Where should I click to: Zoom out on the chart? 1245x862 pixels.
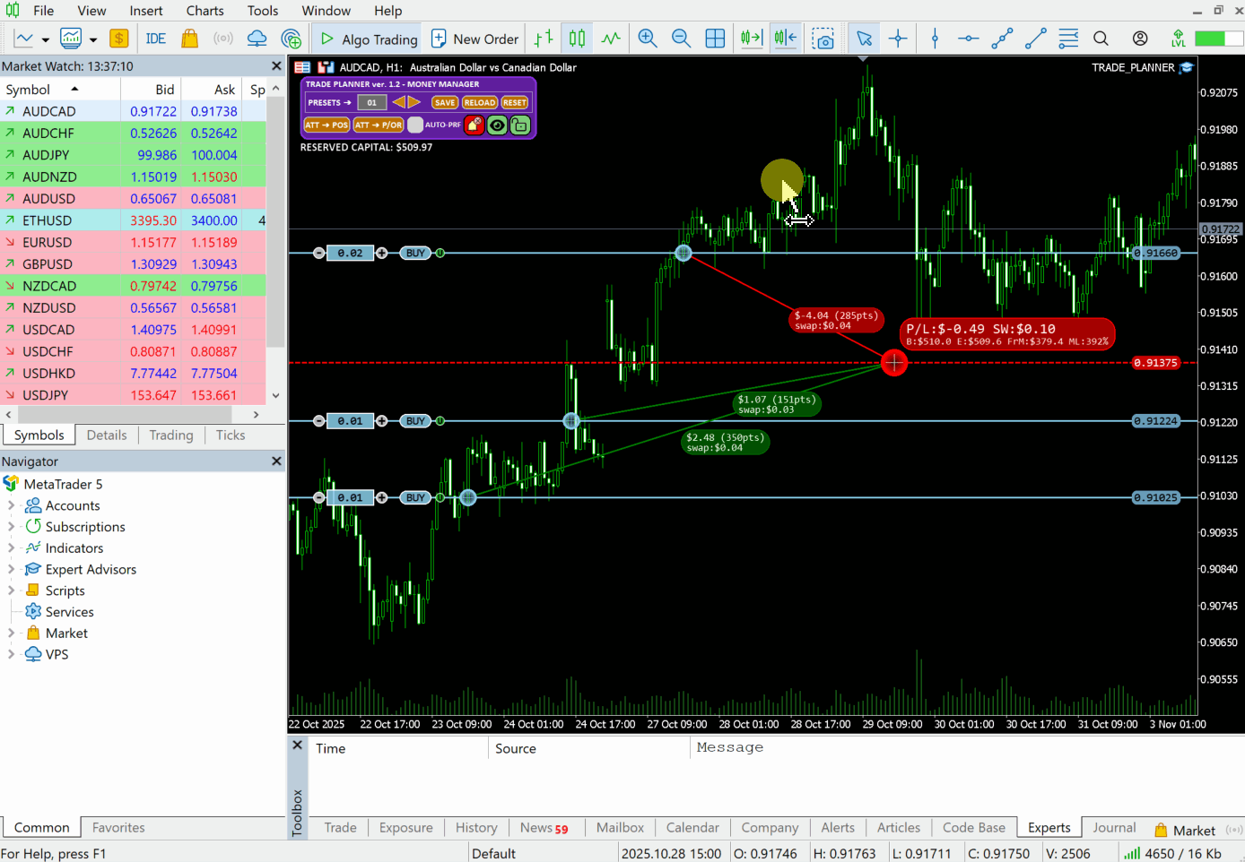pyautogui.click(x=682, y=39)
